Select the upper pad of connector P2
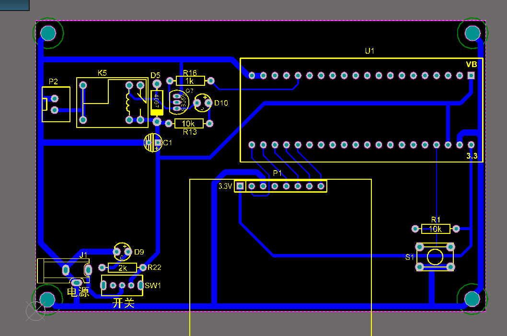The image size is (507, 336). [55, 98]
